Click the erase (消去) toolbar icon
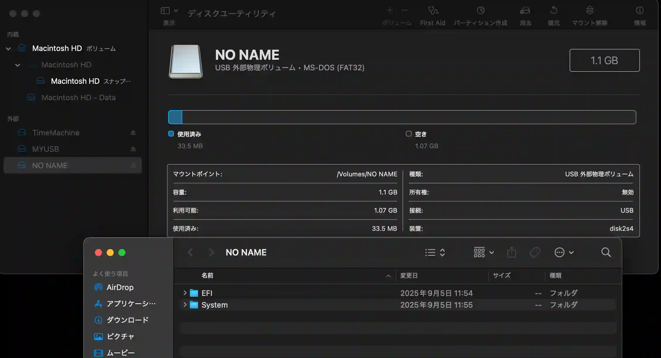The height and width of the screenshot is (358, 661). click(525, 11)
